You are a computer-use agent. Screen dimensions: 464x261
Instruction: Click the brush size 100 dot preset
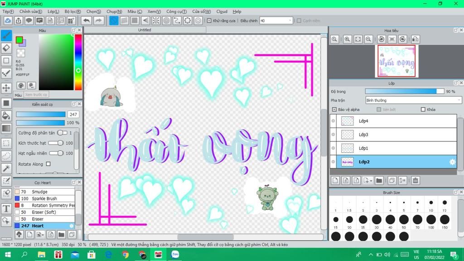(x=431, y=220)
